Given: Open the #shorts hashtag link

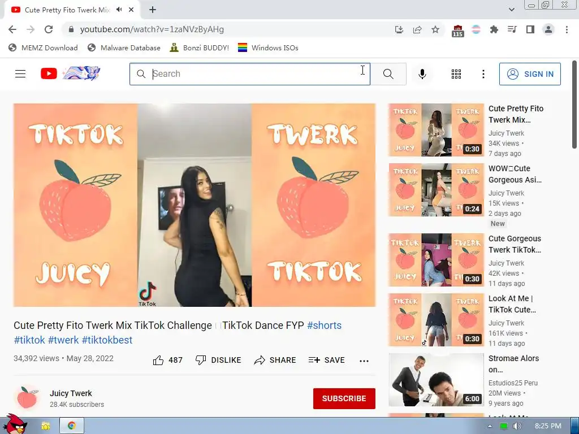Looking at the screenshot, I should click(x=324, y=325).
